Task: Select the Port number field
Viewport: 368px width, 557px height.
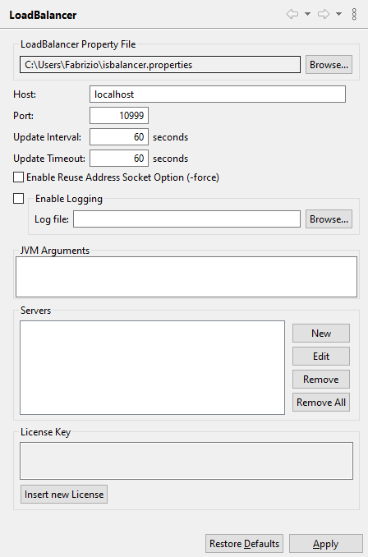Action: (x=119, y=116)
